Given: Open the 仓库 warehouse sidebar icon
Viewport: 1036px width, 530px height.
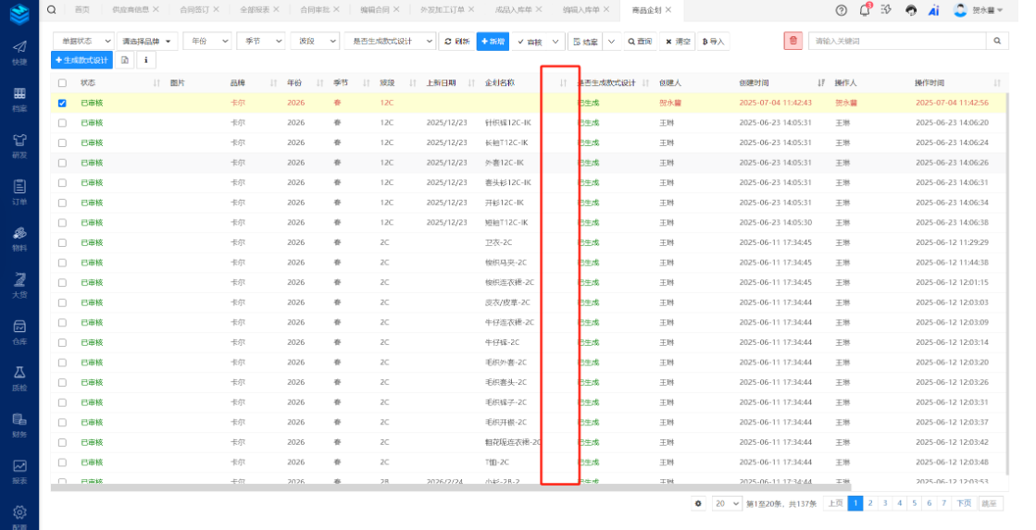Looking at the screenshot, I should (x=19, y=331).
